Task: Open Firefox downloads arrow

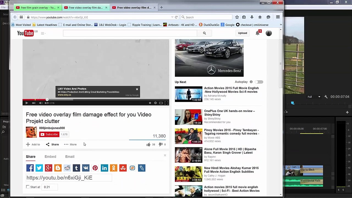Action: (252, 17)
